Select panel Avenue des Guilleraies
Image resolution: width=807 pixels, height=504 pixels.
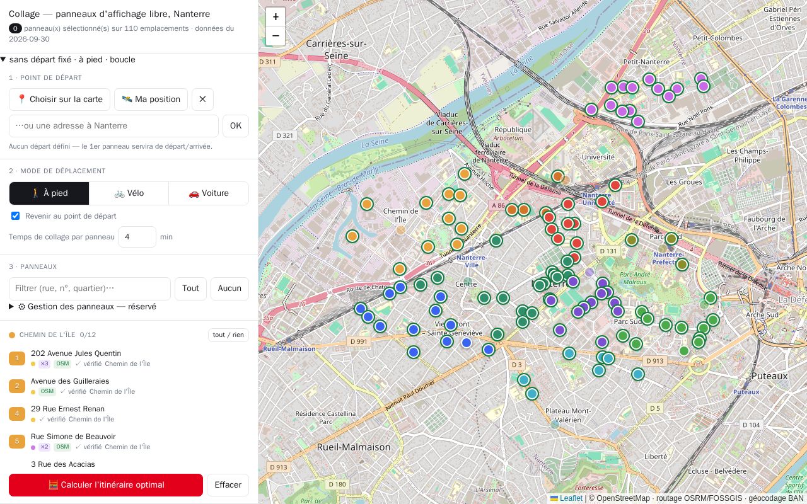point(129,386)
